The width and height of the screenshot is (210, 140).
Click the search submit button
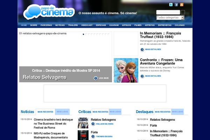click(183, 12)
